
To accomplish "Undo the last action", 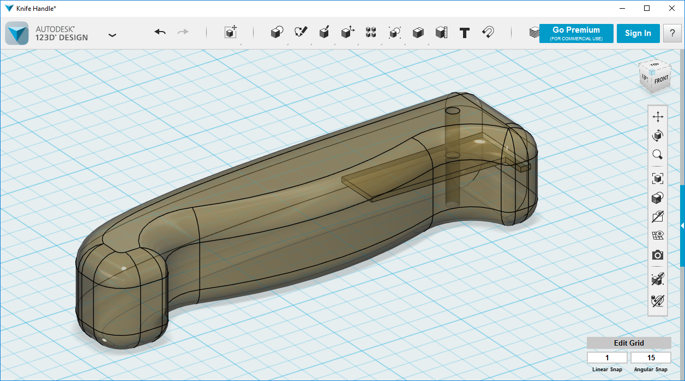I will (x=160, y=33).
